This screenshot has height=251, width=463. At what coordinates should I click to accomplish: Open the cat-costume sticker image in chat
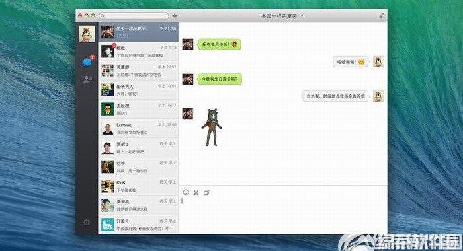click(x=212, y=127)
